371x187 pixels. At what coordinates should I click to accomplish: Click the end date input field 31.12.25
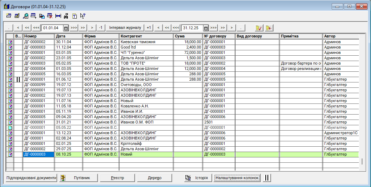tap(192, 28)
